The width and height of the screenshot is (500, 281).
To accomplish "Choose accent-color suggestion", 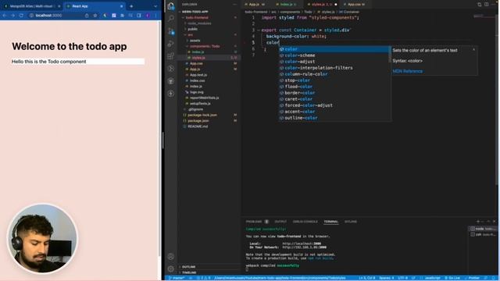I will pyautogui.click(x=334, y=112).
